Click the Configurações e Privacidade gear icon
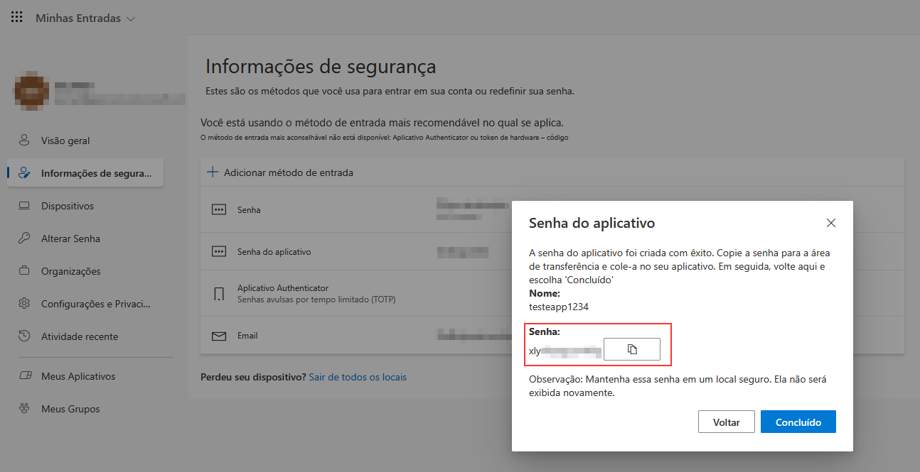Viewport: 920px width, 472px height. coord(24,304)
